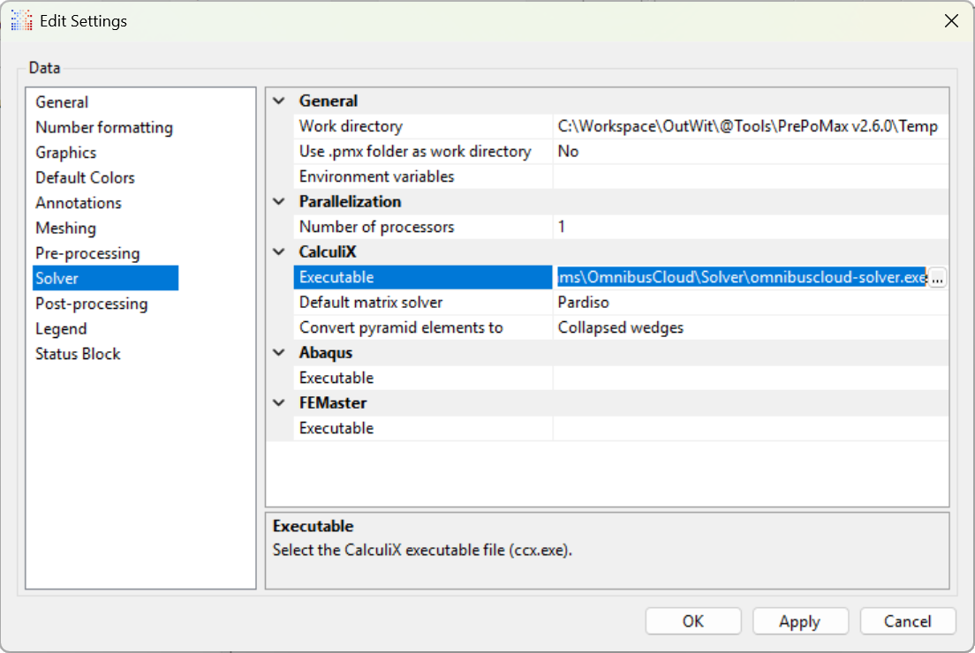The image size is (975, 653).
Task: Apply the current settings
Action: (x=800, y=621)
